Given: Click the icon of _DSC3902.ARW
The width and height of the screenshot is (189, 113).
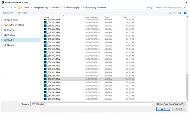Looking at the screenshot, I should [x=45, y=89].
